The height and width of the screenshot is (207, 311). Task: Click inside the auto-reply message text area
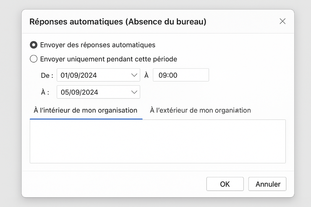(157, 141)
